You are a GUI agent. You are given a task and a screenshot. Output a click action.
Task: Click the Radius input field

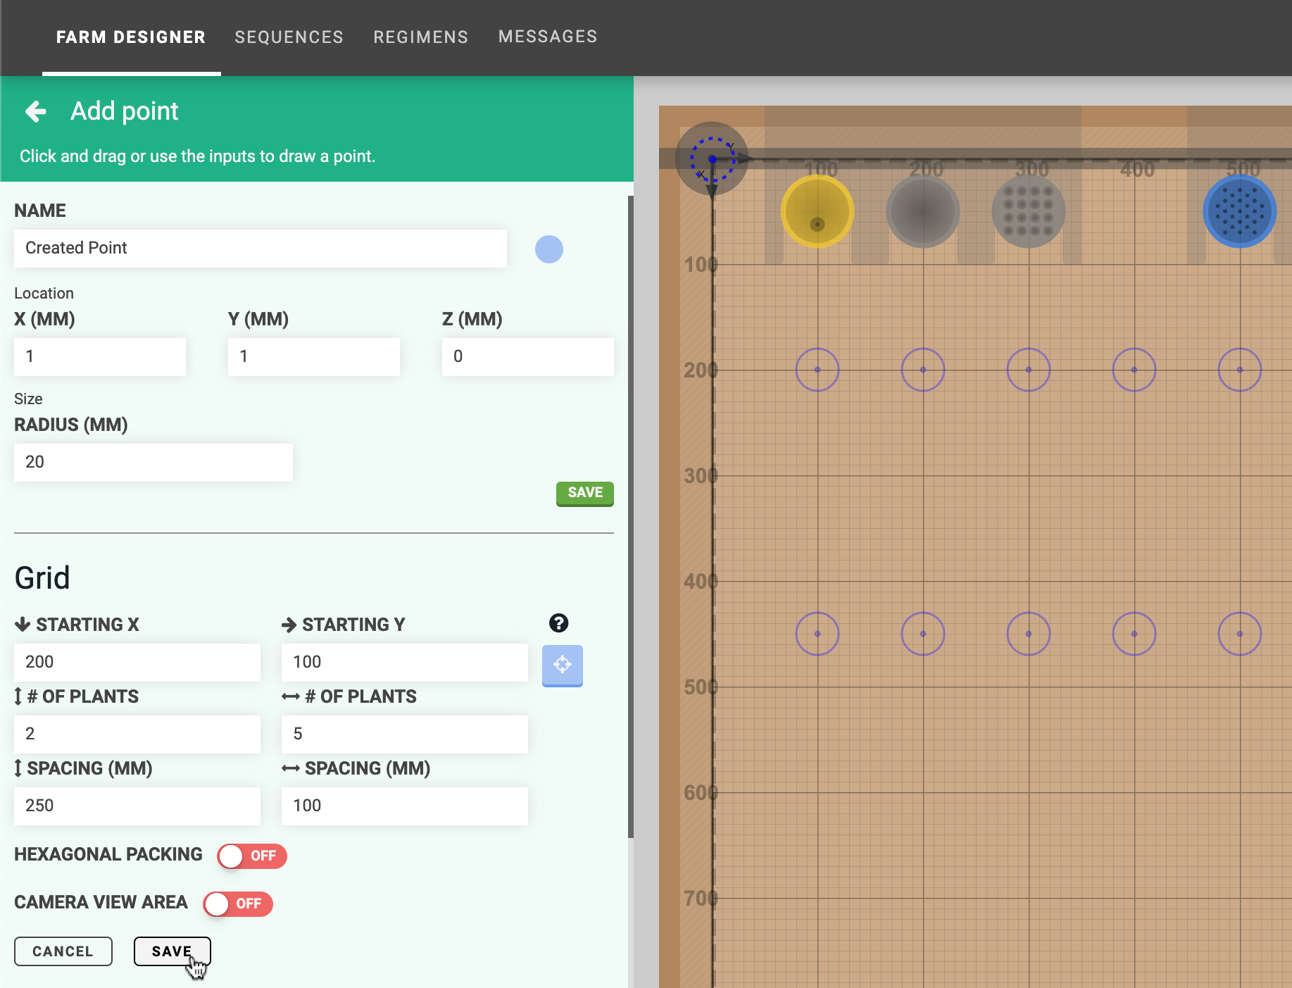click(153, 462)
